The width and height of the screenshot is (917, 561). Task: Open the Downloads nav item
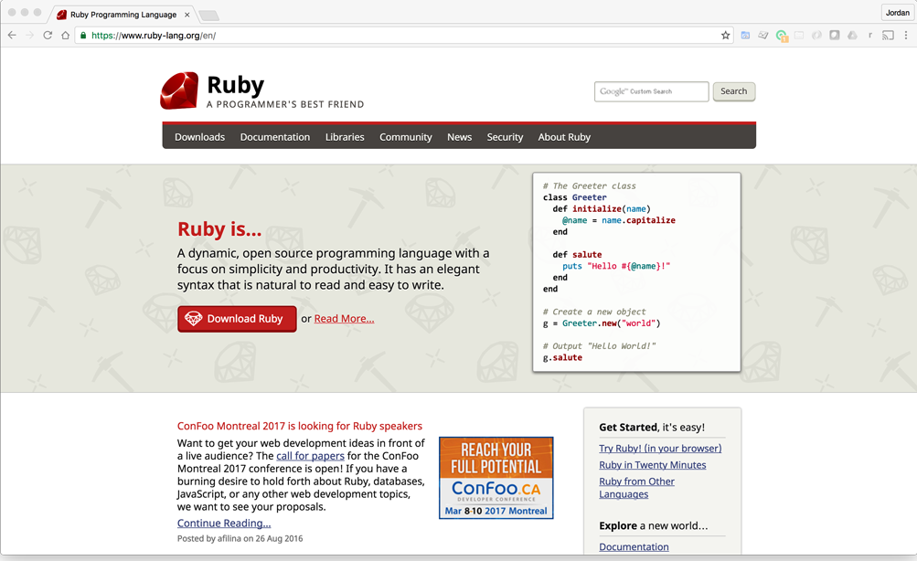coord(199,137)
